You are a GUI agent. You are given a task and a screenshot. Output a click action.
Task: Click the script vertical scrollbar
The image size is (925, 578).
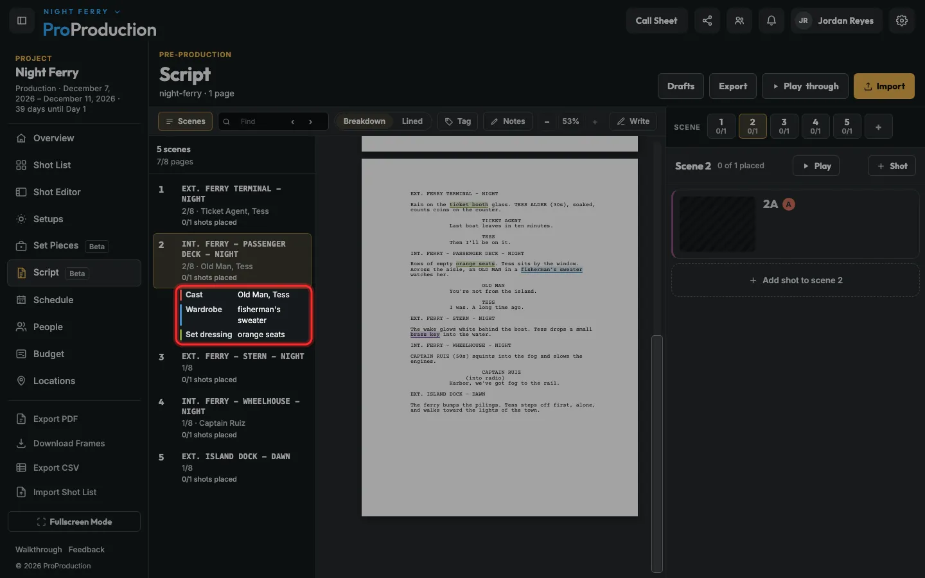tap(656, 453)
